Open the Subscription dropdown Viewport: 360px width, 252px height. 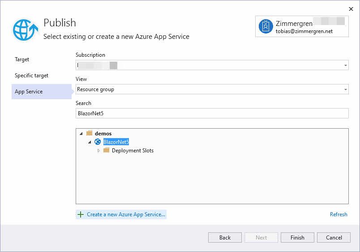click(x=345, y=66)
